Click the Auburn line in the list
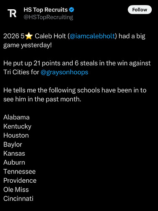The width and height of the screenshot is (158, 211). (14, 162)
